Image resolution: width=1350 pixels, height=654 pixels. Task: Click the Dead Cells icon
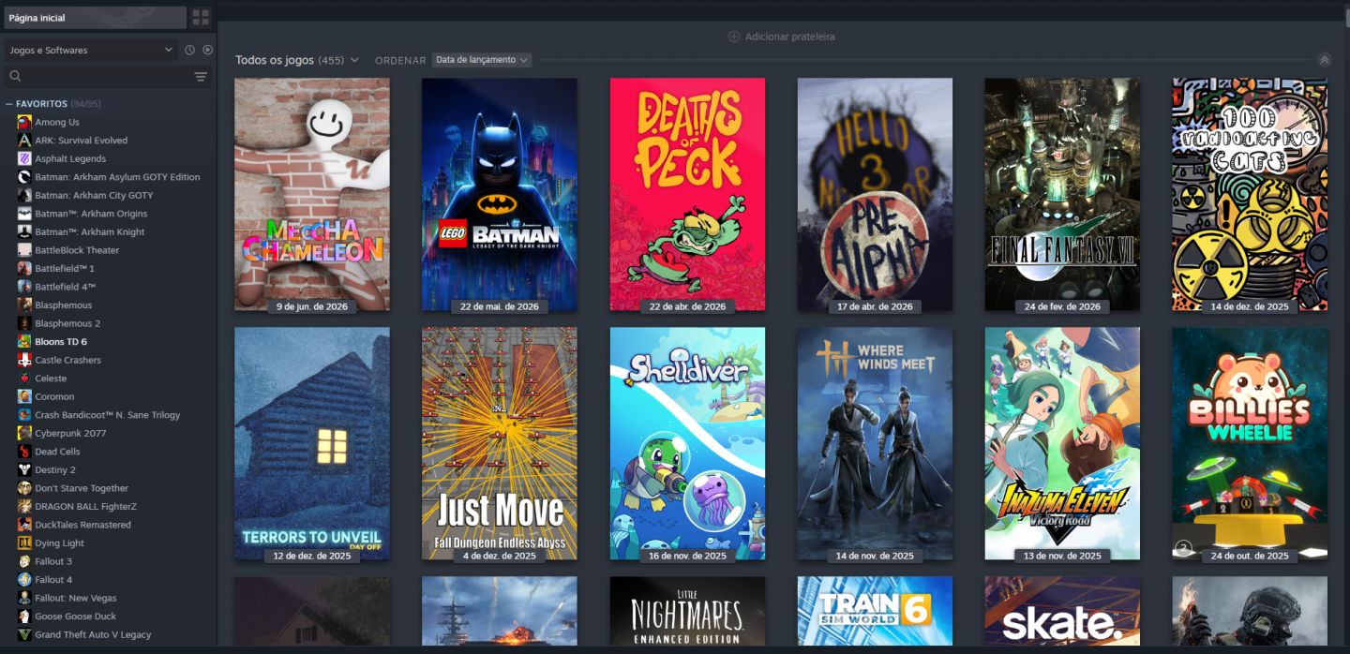(24, 452)
